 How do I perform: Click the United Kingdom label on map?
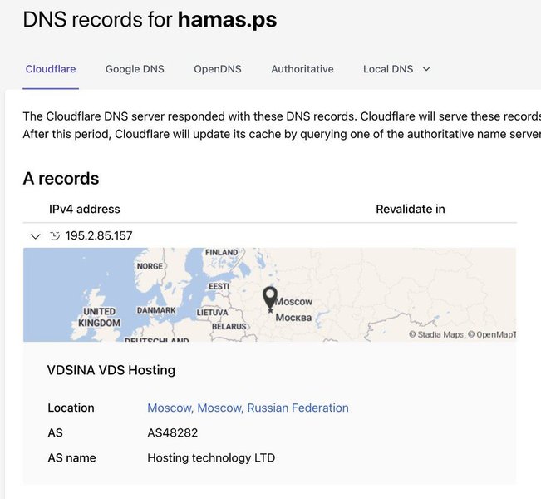100,317
